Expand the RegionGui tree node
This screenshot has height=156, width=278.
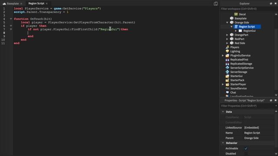[x=236, y=31]
